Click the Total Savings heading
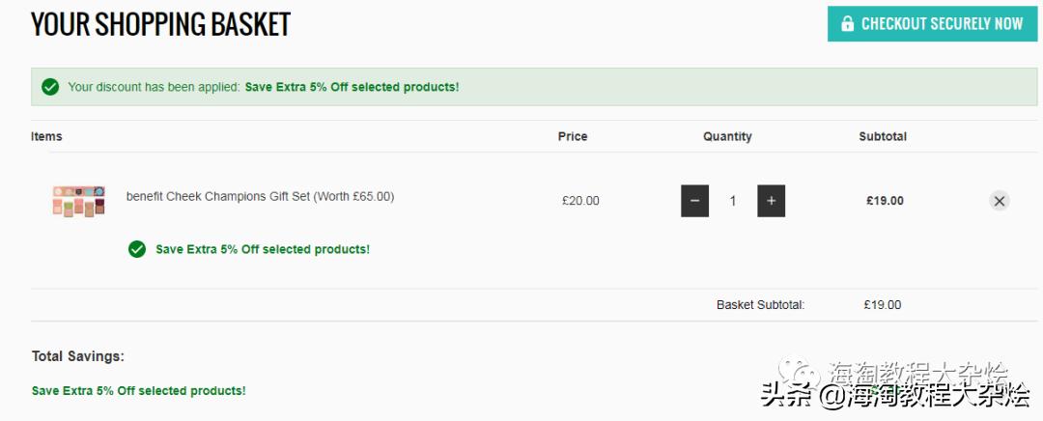The width and height of the screenshot is (1043, 421). 78,356
